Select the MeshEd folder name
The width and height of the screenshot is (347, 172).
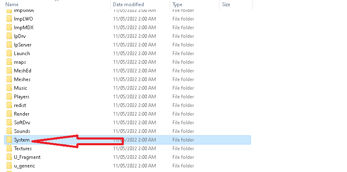pos(23,71)
